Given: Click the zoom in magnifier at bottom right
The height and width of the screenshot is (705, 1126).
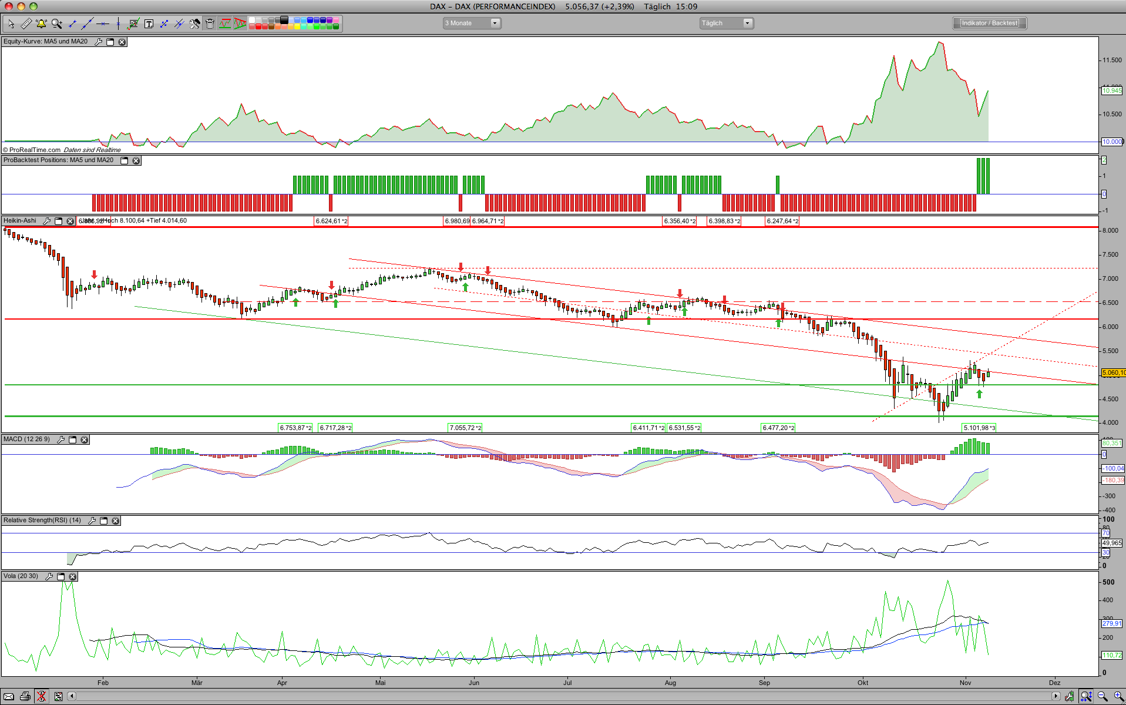Looking at the screenshot, I should click(x=1118, y=696).
